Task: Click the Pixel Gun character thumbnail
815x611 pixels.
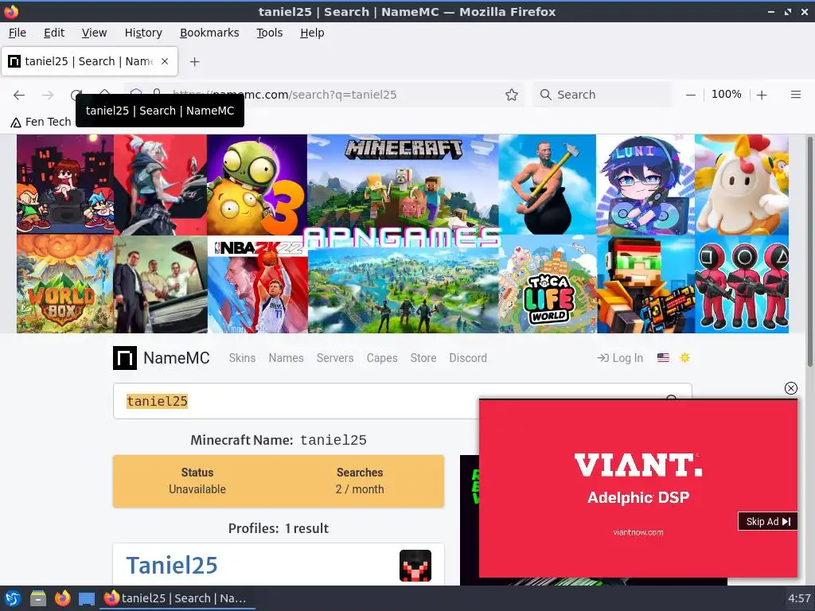Action: [x=645, y=285]
